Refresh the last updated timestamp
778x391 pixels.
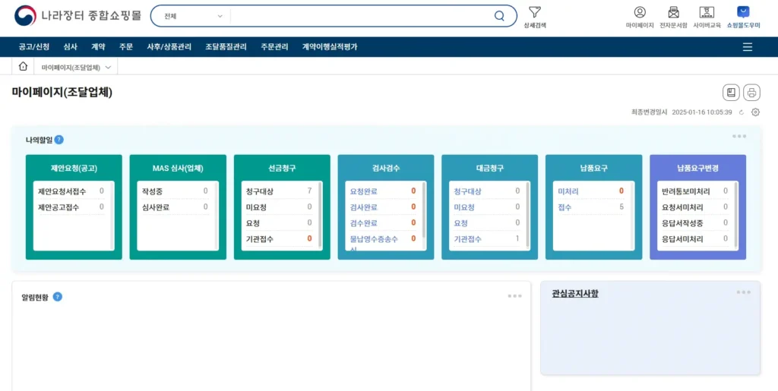tap(742, 112)
